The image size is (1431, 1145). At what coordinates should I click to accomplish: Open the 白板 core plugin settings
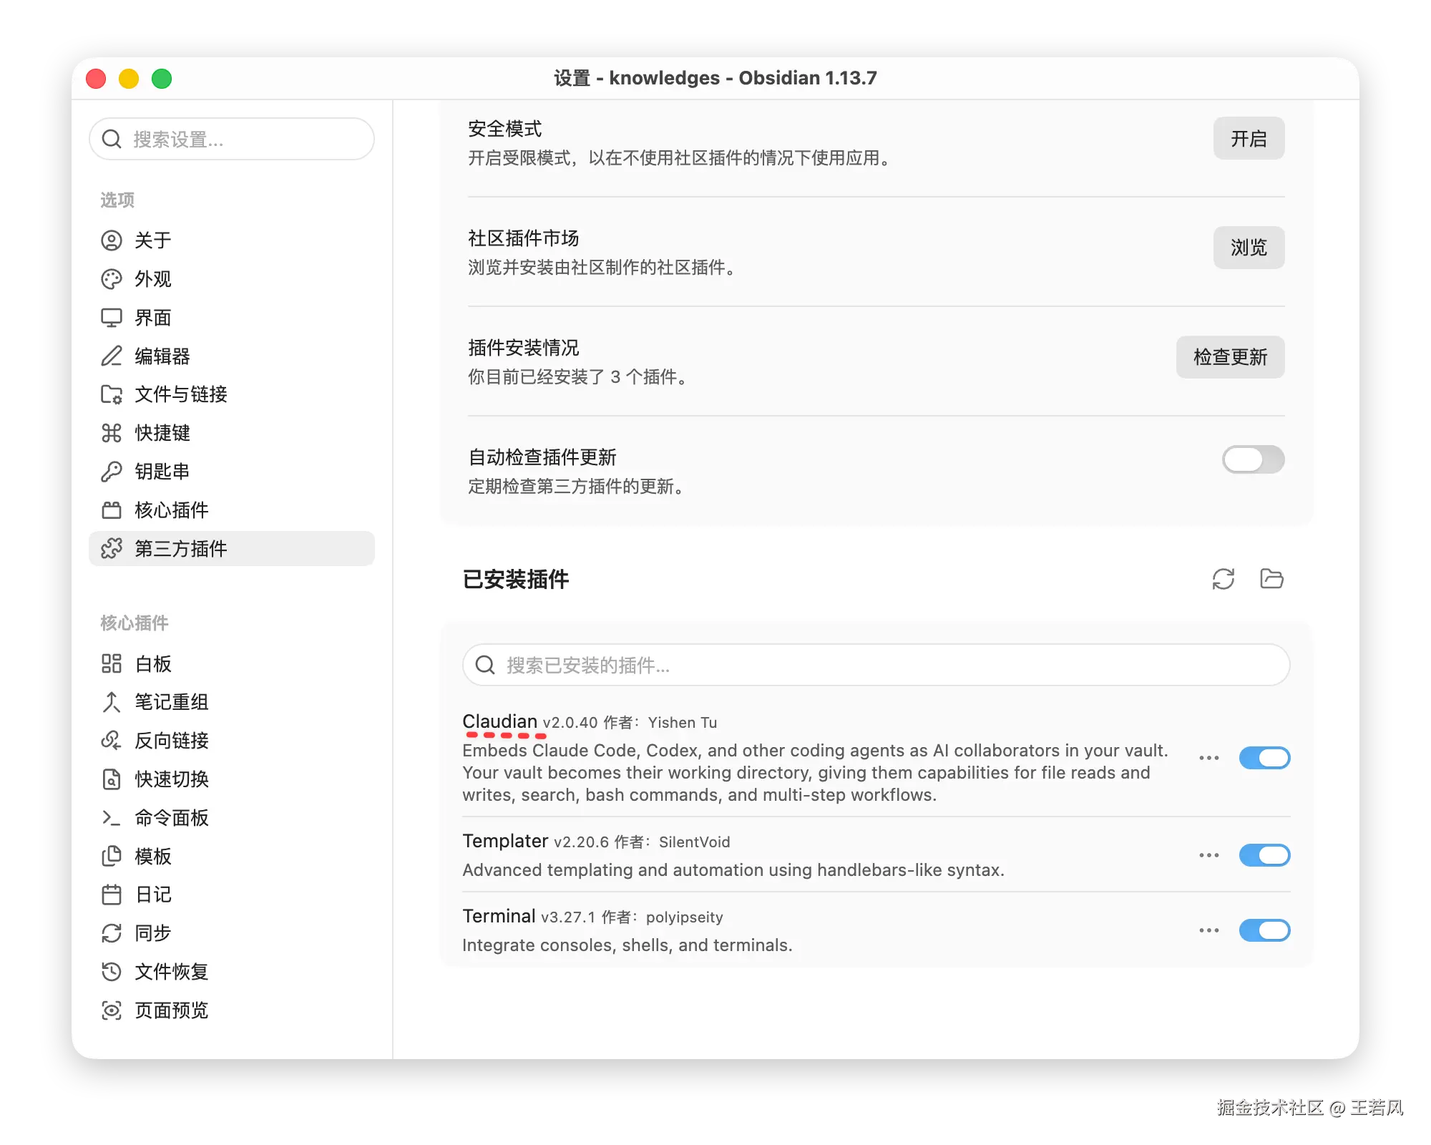232,664
